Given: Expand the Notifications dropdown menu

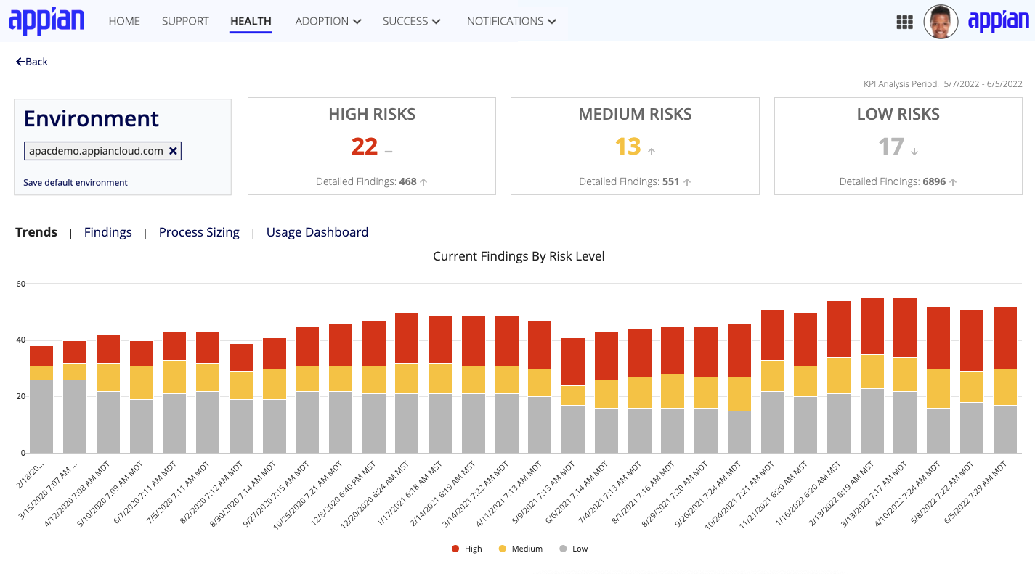Looking at the screenshot, I should pos(511,21).
